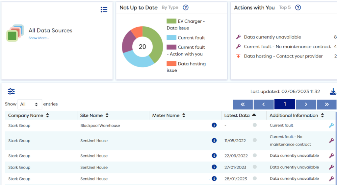This screenshot has height=185, width=337.
Task: Select Data hosting - Contact your provider text
Action: [283, 56]
